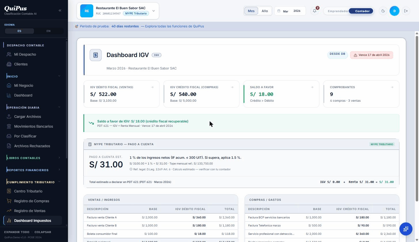Open the Mar 2026 date picker
The image size is (419, 242).
click(290, 11)
